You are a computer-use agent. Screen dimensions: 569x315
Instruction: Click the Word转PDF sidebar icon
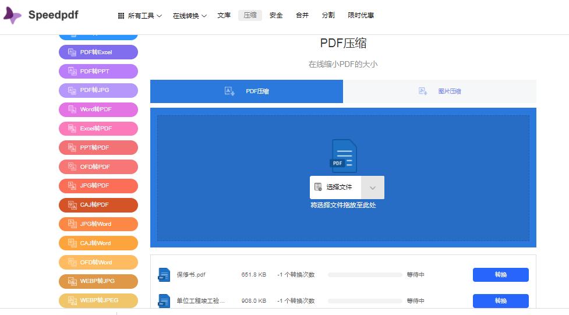tap(72, 109)
